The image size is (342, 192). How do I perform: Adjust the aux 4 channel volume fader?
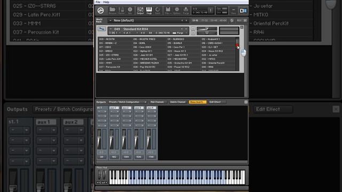(149, 139)
